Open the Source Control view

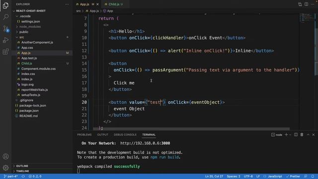tap(5, 28)
